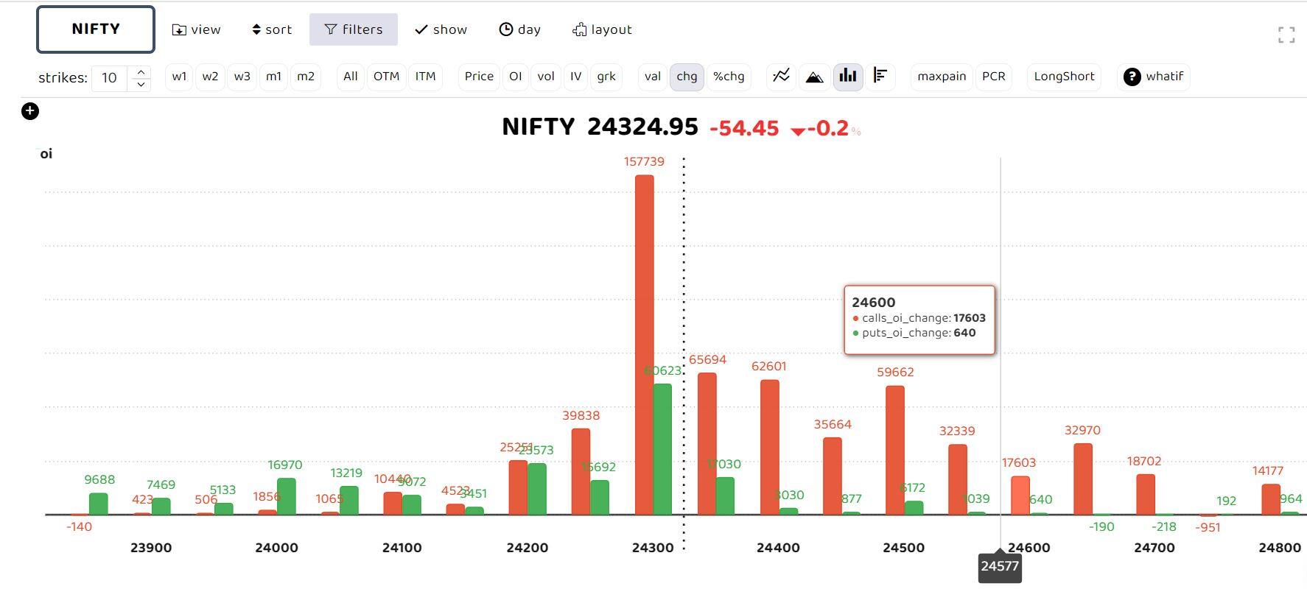
Task: Increase strikes count with up arrow
Action: (x=141, y=71)
